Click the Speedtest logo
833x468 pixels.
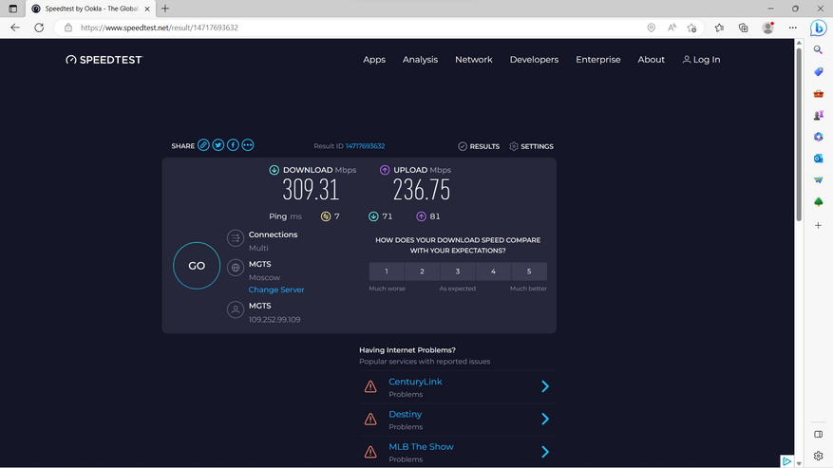103,60
